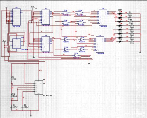Click the U4A inverter gate
The width and height of the screenshot is (147, 118).
66,40
